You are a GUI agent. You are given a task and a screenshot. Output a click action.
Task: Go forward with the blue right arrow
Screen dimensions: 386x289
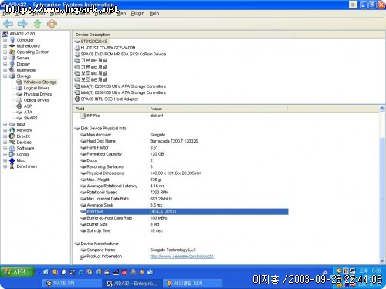pos(22,24)
